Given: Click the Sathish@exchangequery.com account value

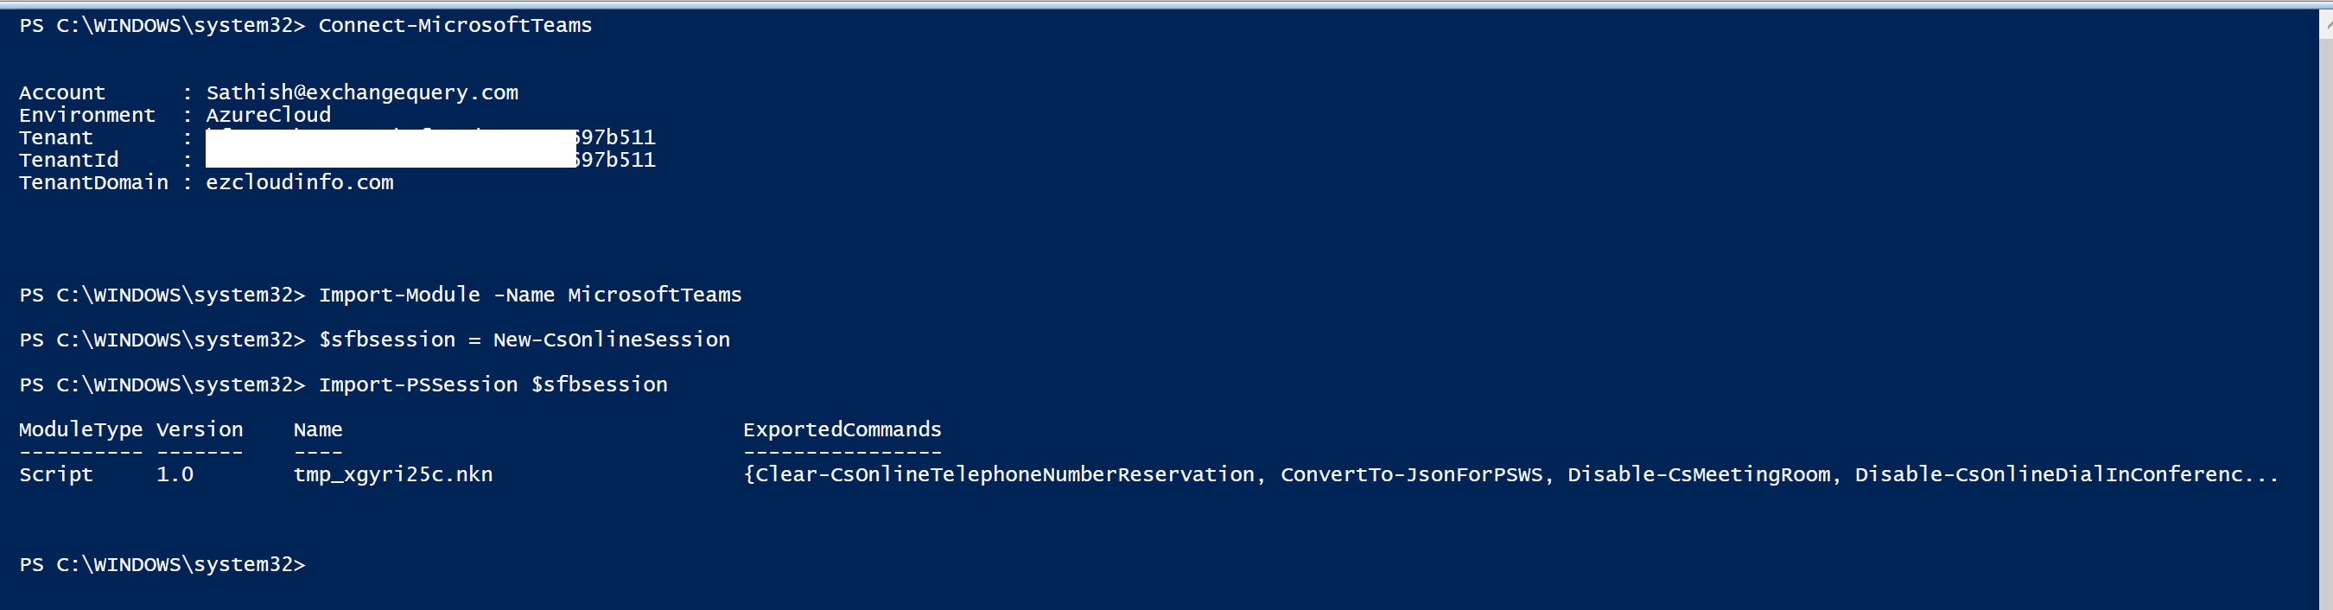Looking at the screenshot, I should (x=362, y=92).
